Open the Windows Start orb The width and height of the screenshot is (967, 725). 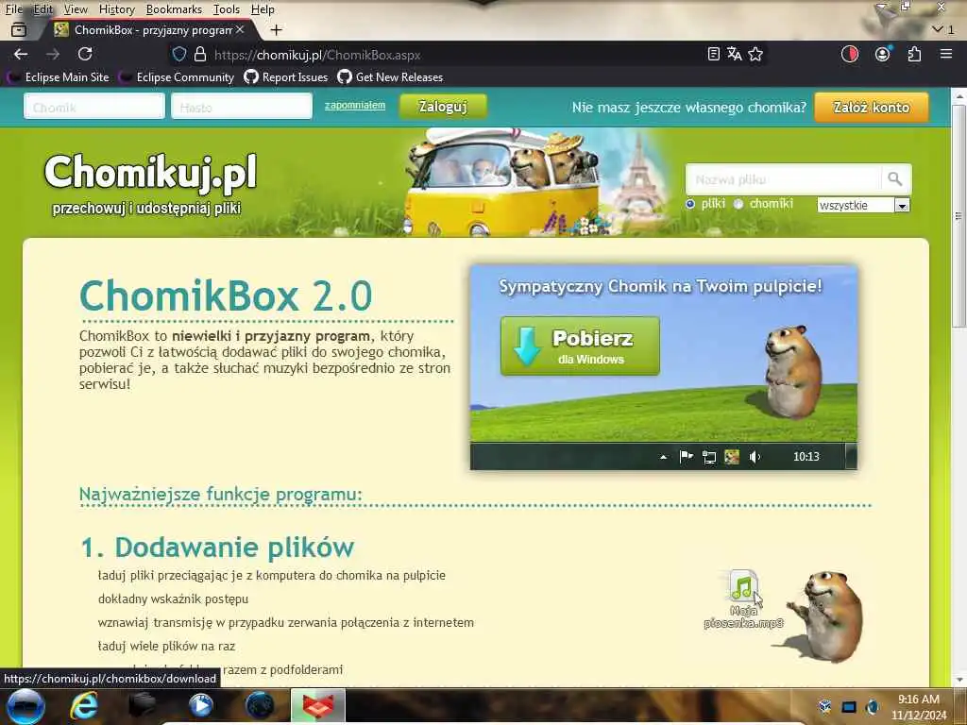click(25, 706)
